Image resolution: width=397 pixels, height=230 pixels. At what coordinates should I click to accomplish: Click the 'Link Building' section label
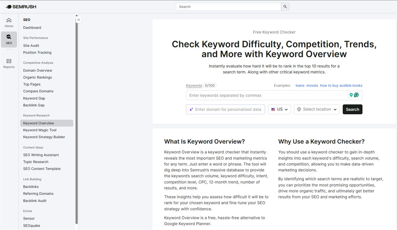coord(32,179)
